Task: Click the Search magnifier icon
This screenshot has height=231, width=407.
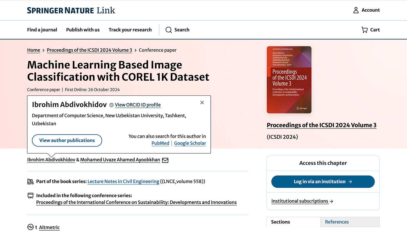Action: click(x=169, y=30)
